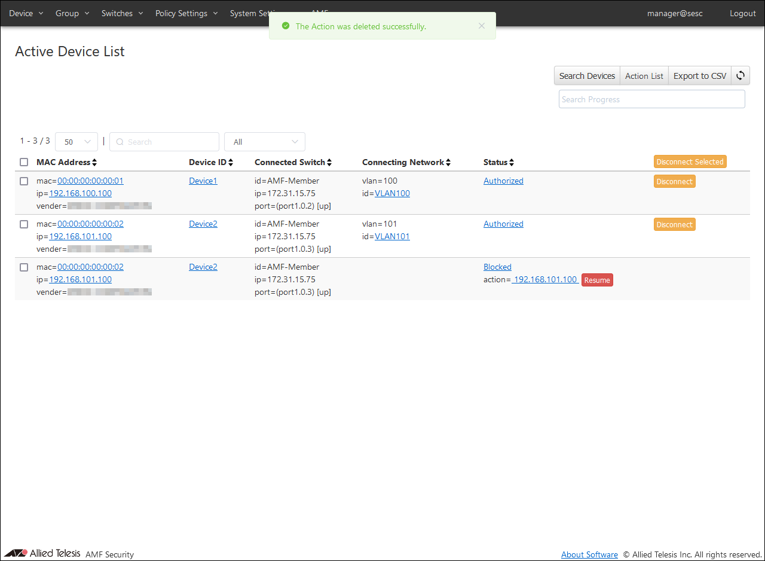Dismiss the success notification with its X icon
Screen dimensions: 765x561
482,26
